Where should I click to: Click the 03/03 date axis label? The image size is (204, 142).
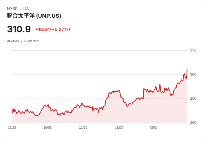119,128
